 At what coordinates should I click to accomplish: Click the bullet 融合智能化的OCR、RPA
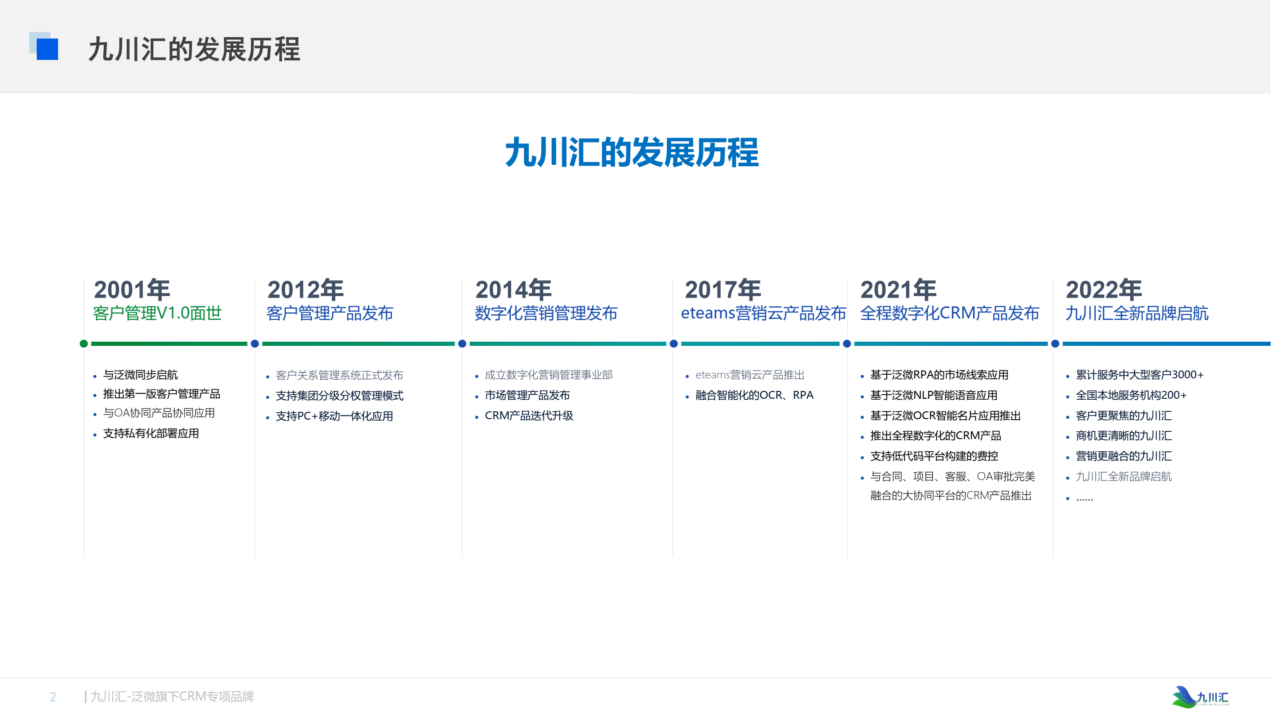(754, 395)
